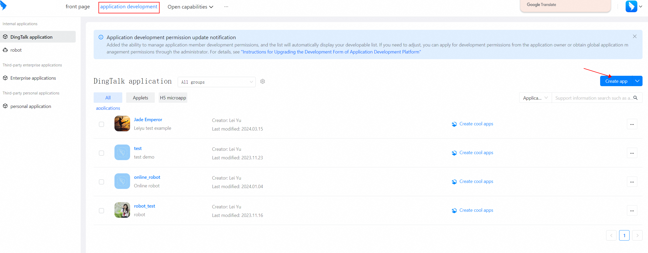Click the DingTalk application cube icon in sidebar
The height and width of the screenshot is (253, 648).
click(5, 37)
